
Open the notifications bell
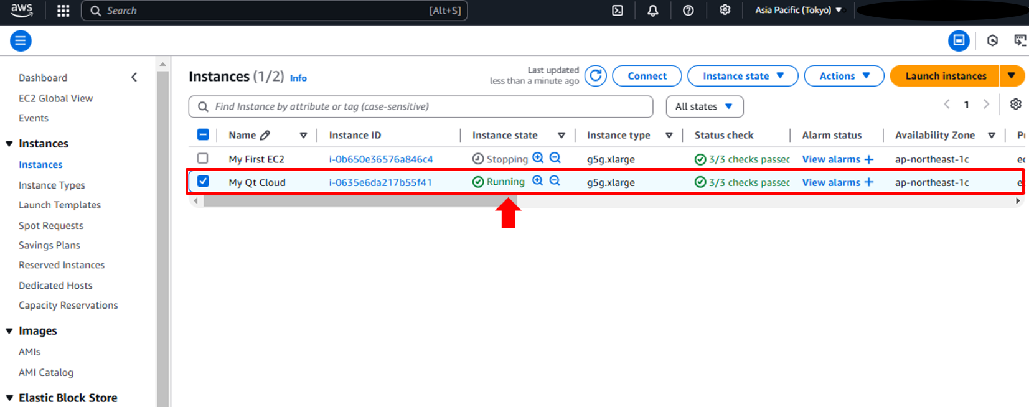[652, 11]
